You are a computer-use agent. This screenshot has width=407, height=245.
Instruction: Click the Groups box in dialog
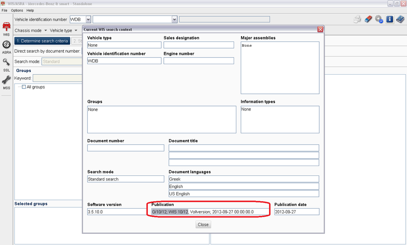pyautogui.click(x=162, y=119)
